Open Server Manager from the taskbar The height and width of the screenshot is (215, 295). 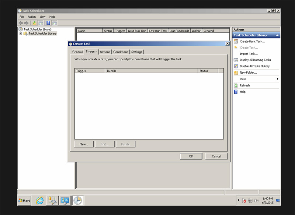52,201
